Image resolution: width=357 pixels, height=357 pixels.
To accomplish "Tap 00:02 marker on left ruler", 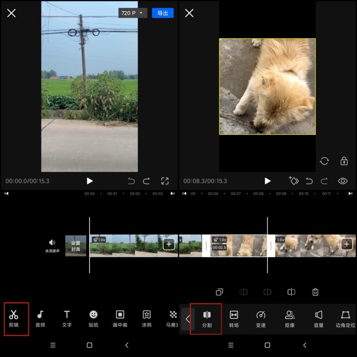I will tap(135, 194).
